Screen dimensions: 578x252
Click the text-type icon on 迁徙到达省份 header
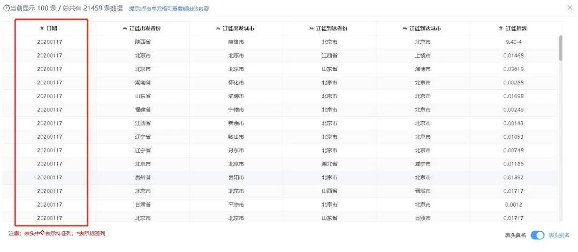[311, 28]
